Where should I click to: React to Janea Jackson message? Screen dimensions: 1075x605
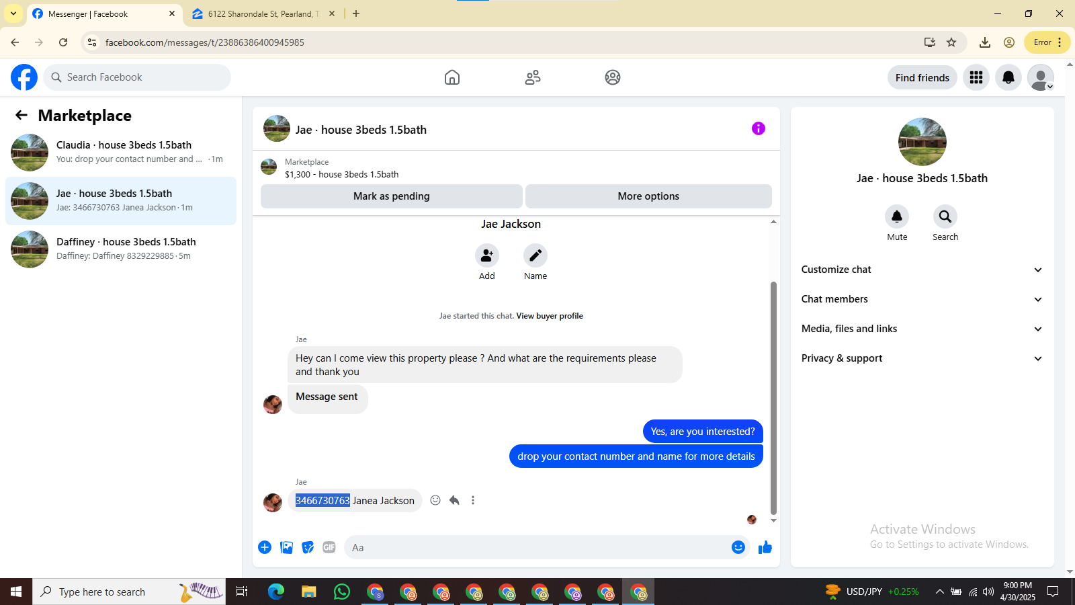click(435, 500)
